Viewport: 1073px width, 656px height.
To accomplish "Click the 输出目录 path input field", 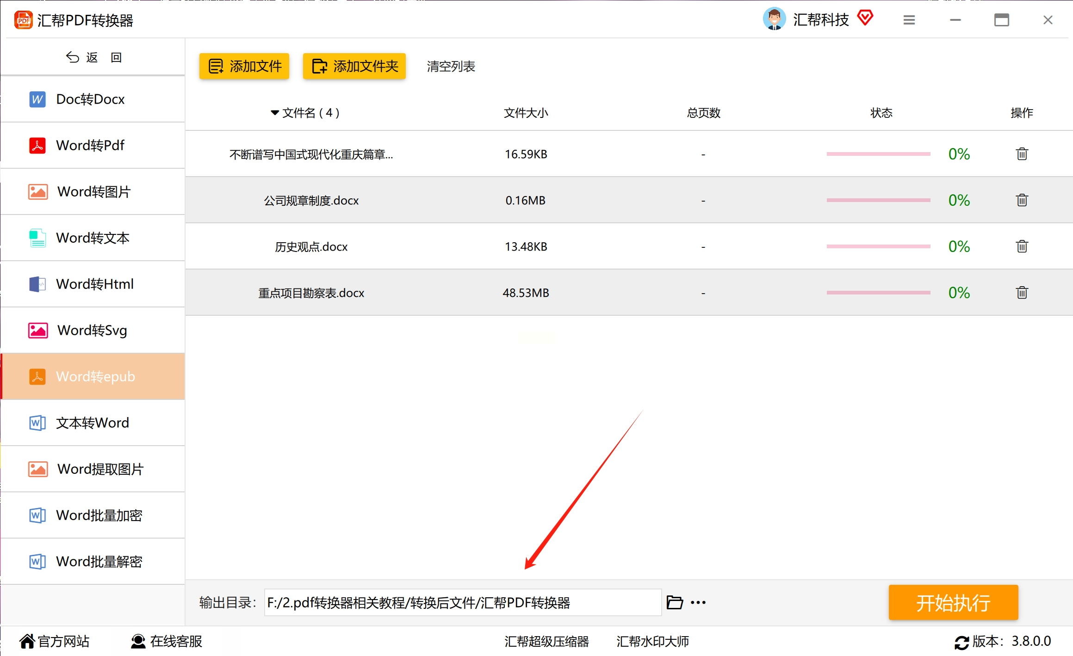I will click(x=463, y=602).
